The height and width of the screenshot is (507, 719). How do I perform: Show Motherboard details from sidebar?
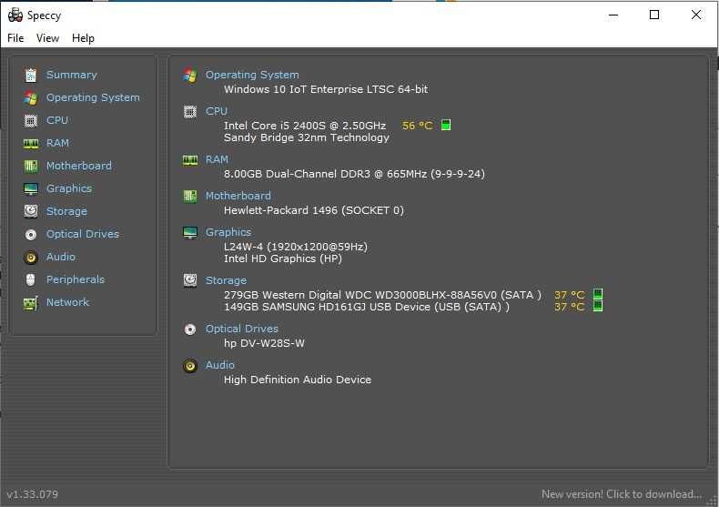pos(79,166)
